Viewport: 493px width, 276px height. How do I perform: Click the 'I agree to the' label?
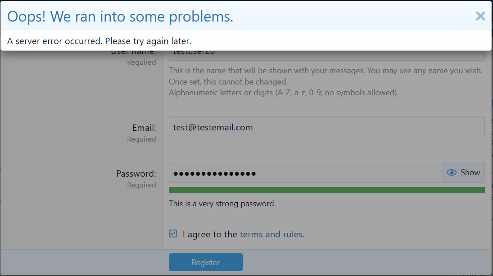(x=210, y=234)
